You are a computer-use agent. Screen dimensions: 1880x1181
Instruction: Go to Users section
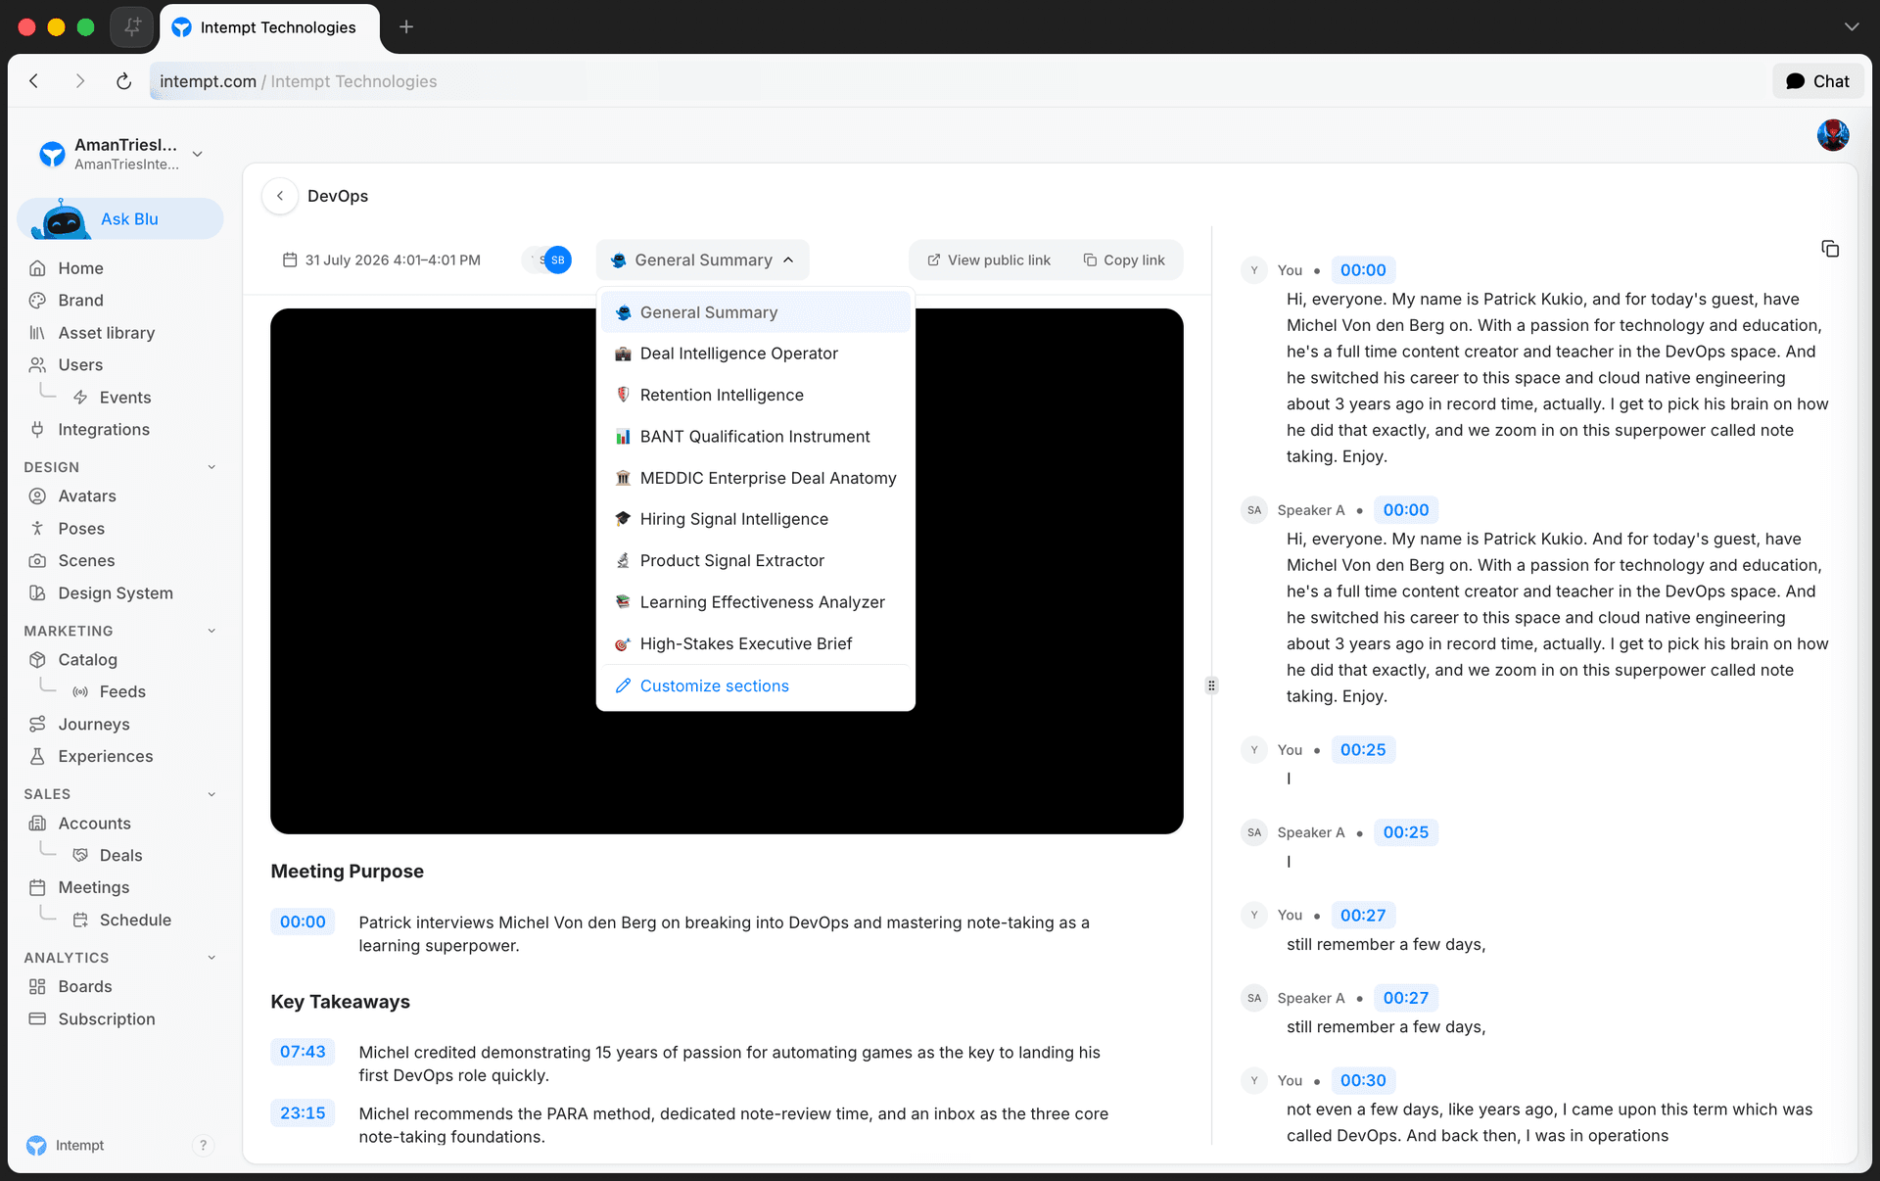pyautogui.click(x=80, y=365)
